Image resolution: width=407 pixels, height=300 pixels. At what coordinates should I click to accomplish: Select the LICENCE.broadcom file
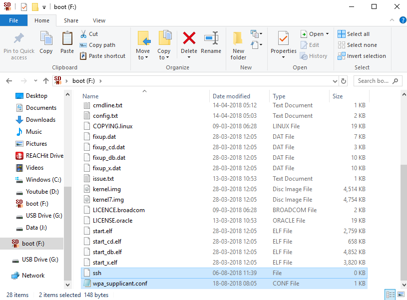[x=224, y=210]
